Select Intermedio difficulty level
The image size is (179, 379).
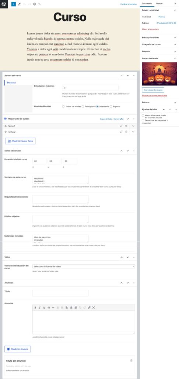(x=98, y=106)
